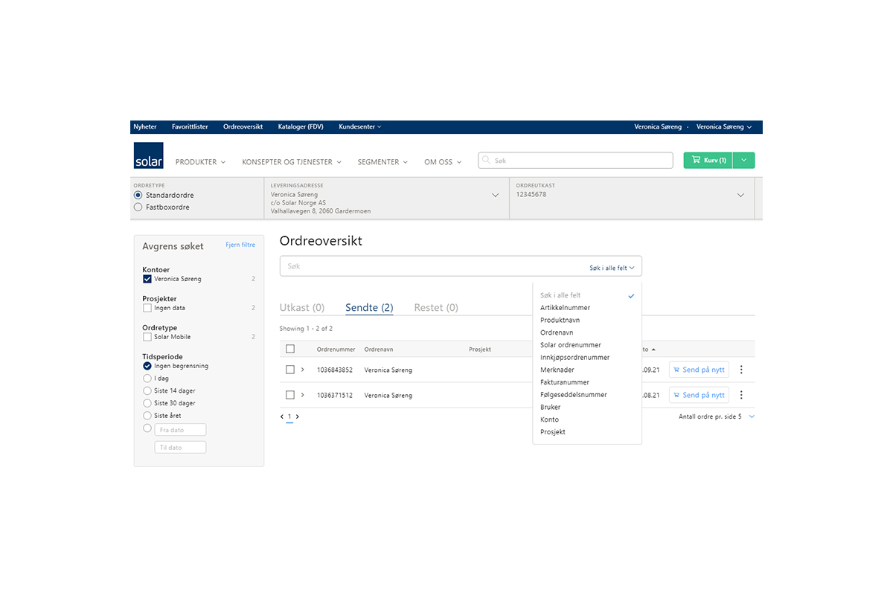Open the Kurv shopping cart
This screenshot has height=592, width=893.
click(x=708, y=160)
